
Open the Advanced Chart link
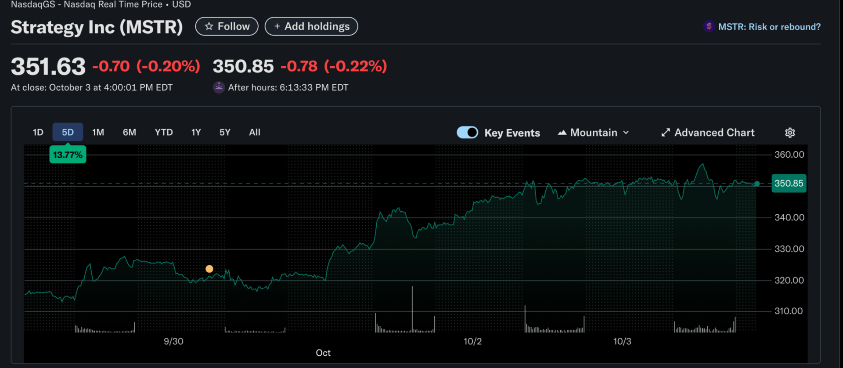click(x=708, y=133)
